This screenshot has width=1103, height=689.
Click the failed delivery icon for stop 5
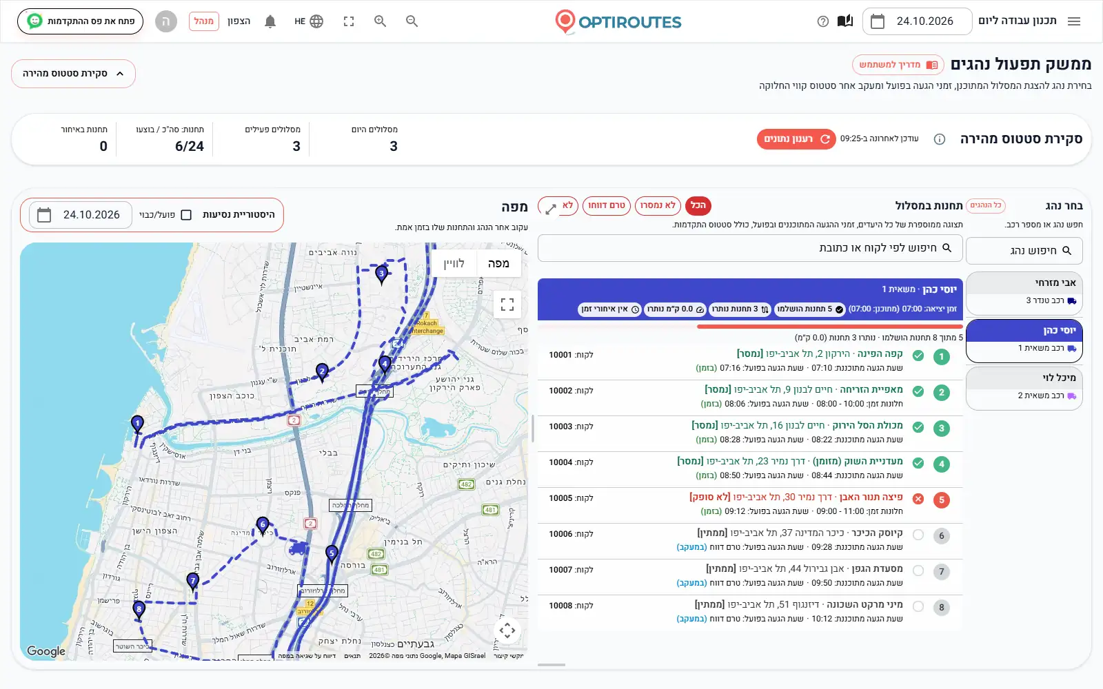coord(918,499)
